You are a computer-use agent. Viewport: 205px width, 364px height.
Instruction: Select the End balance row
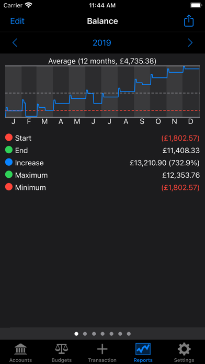[102, 150]
